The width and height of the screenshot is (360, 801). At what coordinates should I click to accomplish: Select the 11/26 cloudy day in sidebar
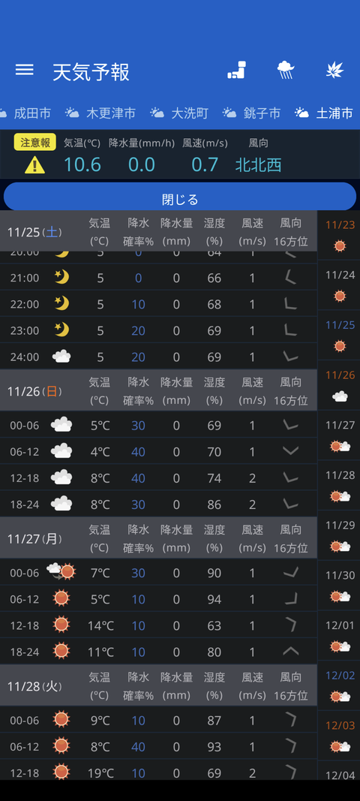[340, 386]
